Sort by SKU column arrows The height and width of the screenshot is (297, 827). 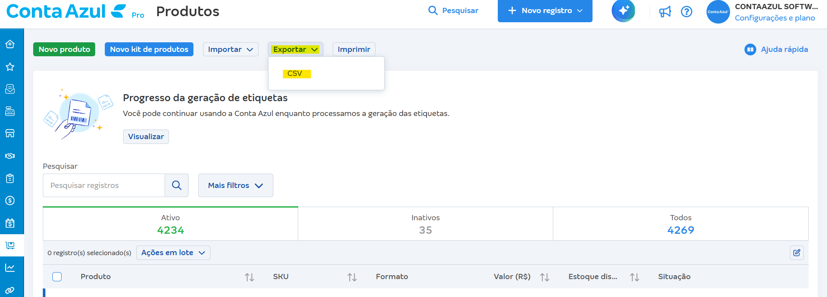click(x=352, y=277)
